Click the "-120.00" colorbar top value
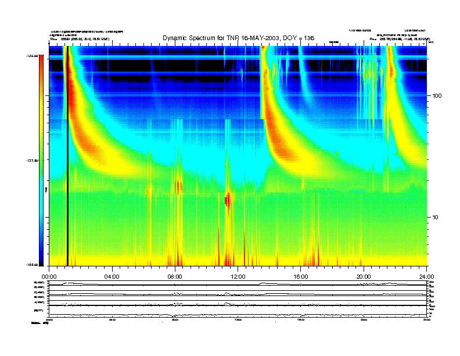This screenshot has height=356, width=460. click(x=33, y=55)
